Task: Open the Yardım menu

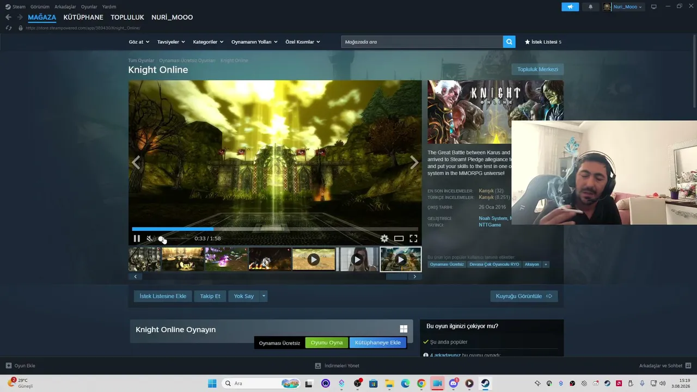Action: tap(109, 7)
